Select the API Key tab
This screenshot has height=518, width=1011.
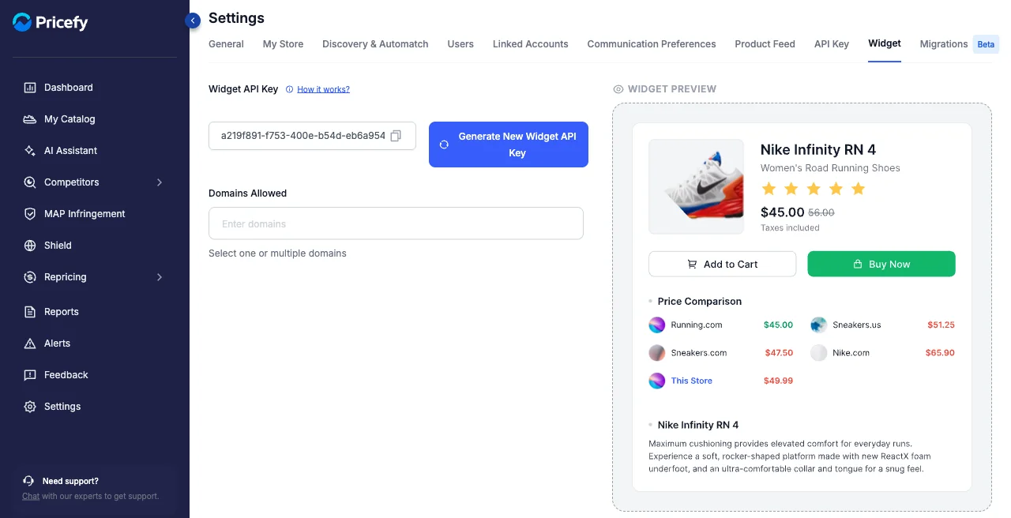coord(832,44)
